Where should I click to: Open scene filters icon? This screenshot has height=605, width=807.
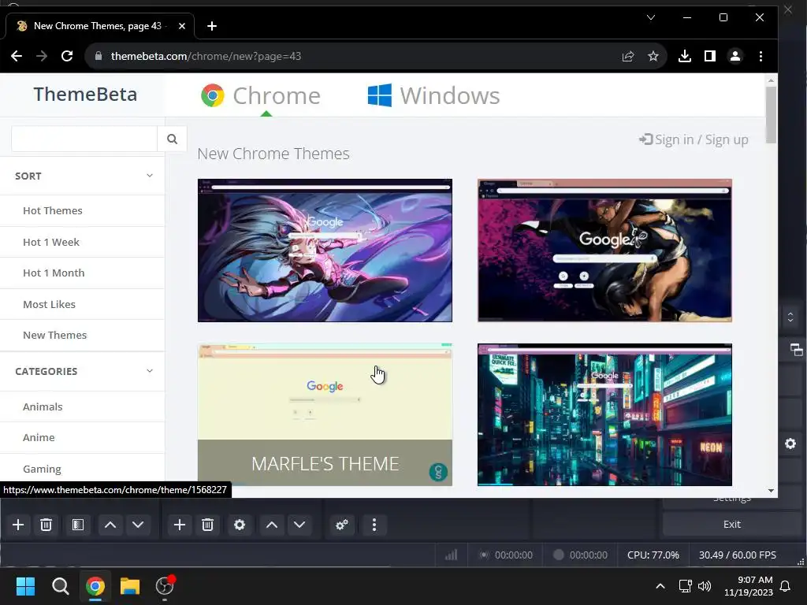[78, 525]
